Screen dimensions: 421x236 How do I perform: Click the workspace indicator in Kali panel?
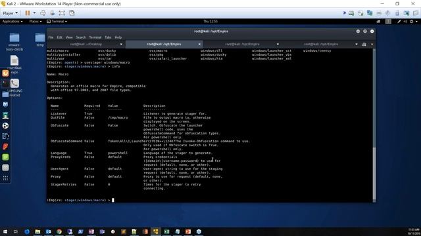coord(388,22)
